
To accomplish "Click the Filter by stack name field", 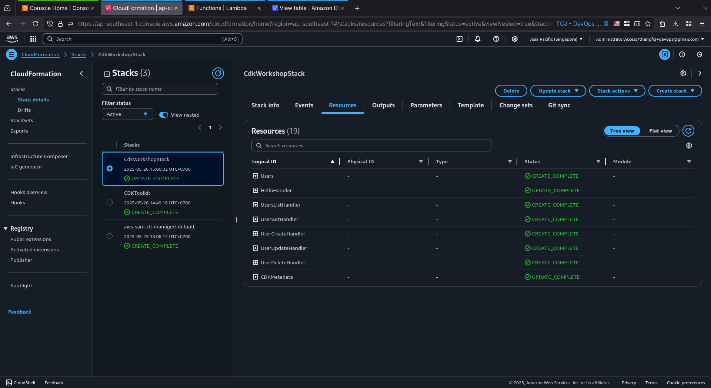I will tap(160, 89).
